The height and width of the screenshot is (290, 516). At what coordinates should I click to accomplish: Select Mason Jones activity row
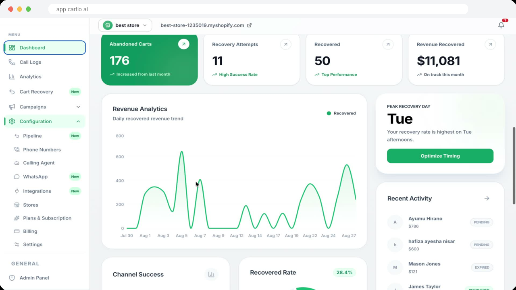coord(440,267)
